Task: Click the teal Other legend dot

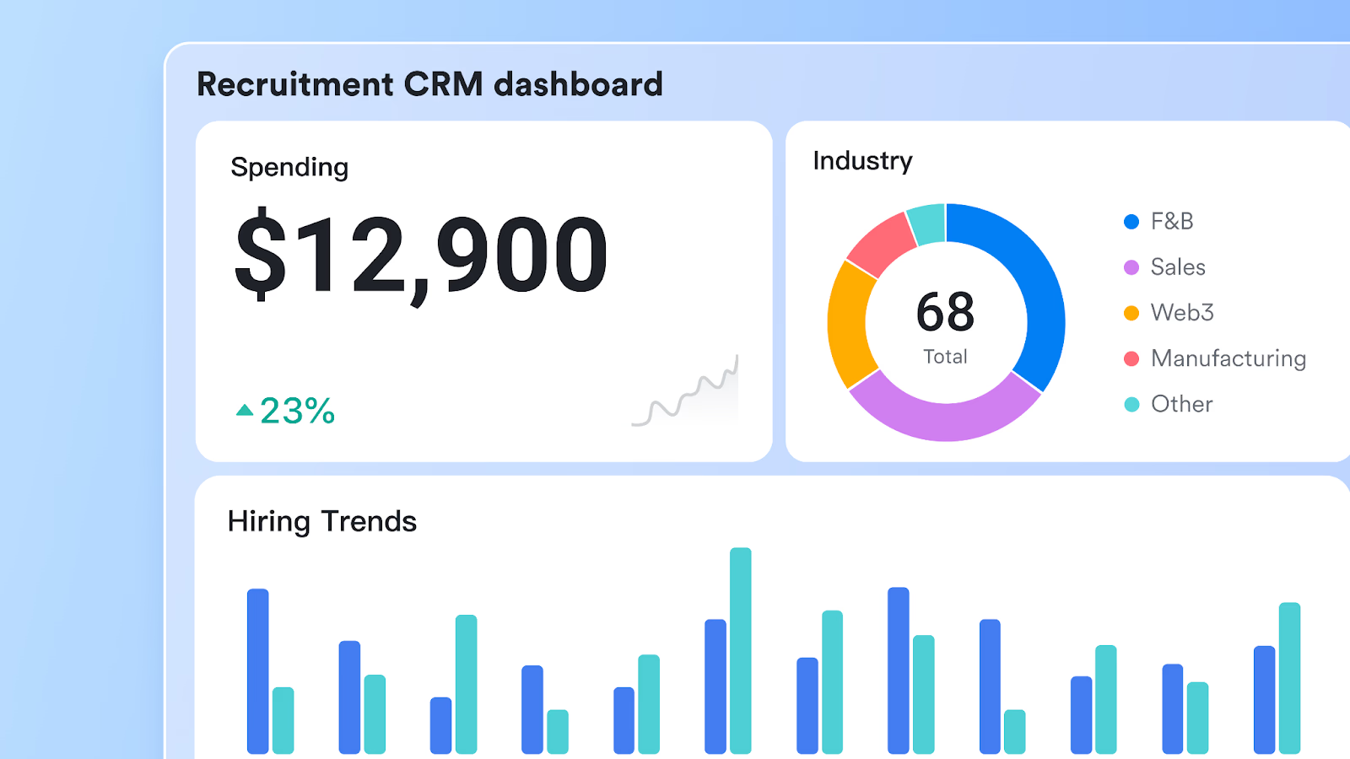Action: point(1131,404)
